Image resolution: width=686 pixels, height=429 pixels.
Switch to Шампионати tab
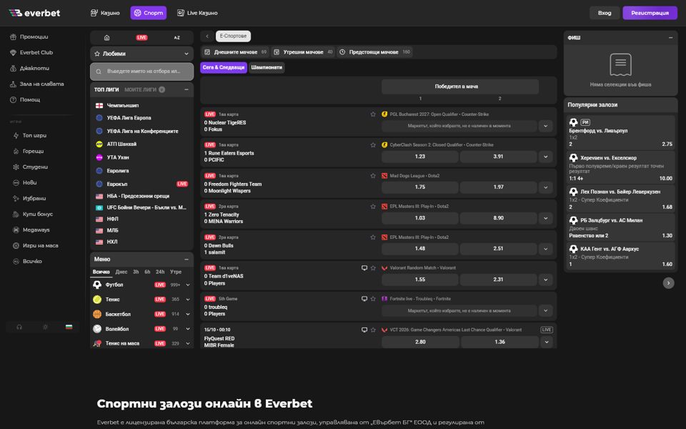pyautogui.click(x=267, y=67)
